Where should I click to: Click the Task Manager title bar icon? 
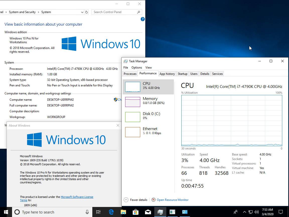pyautogui.click(x=125, y=61)
